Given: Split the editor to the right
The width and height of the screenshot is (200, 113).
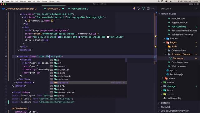Looking at the screenshot, I should pos(148,8).
